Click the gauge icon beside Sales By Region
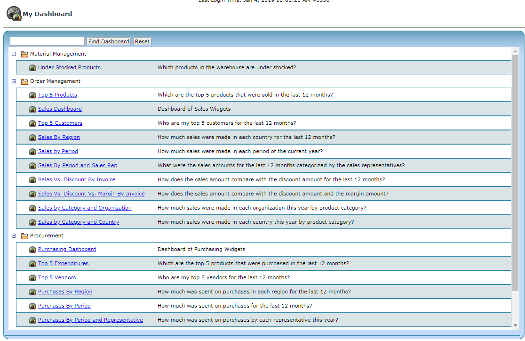525x341 pixels. coord(32,138)
